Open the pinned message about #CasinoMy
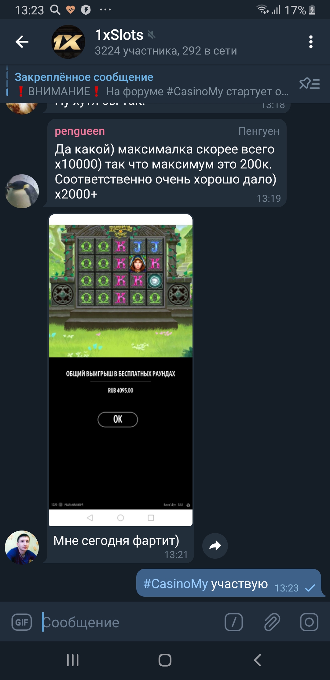Viewport: 330px width, 680px height. click(151, 84)
